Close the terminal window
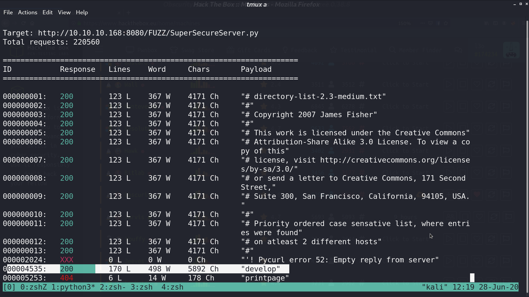The width and height of the screenshot is (529, 297). 527,4
